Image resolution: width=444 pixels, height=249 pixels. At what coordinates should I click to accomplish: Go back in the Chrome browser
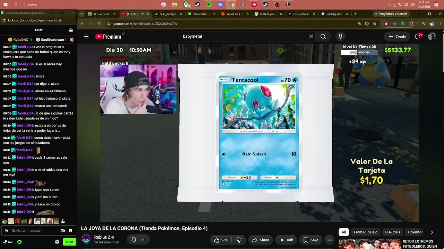82,24
